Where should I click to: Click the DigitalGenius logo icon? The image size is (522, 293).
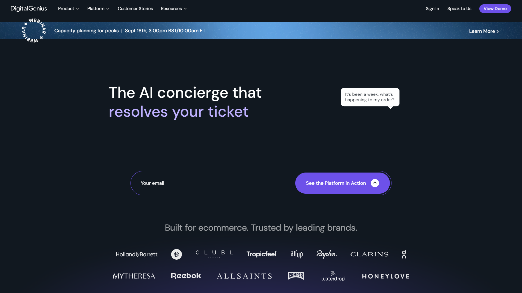pos(29,8)
